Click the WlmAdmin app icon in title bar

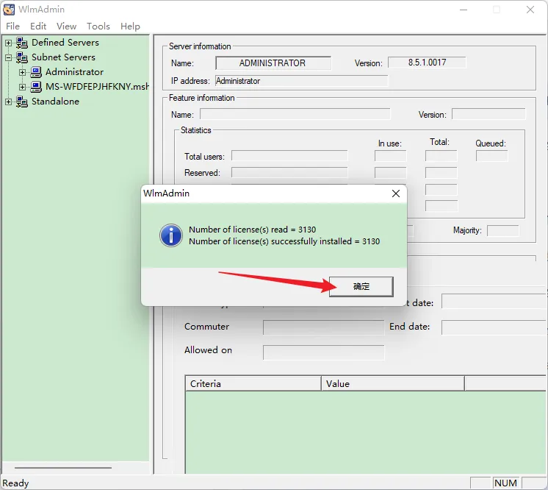tap(9, 10)
